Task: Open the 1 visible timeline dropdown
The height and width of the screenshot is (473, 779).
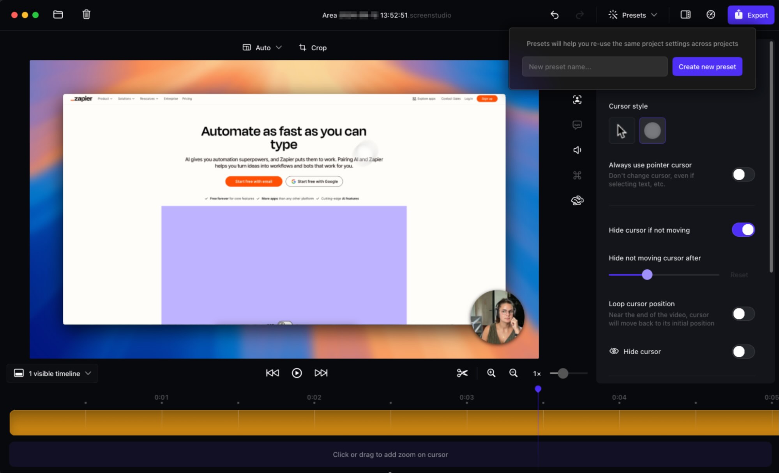Action: pyautogui.click(x=52, y=373)
